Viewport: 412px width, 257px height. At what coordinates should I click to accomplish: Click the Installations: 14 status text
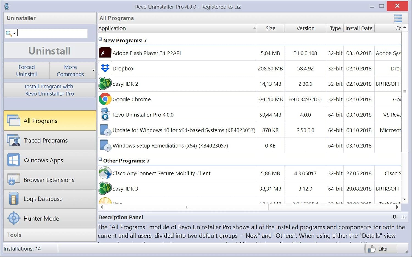tap(22, 249)
